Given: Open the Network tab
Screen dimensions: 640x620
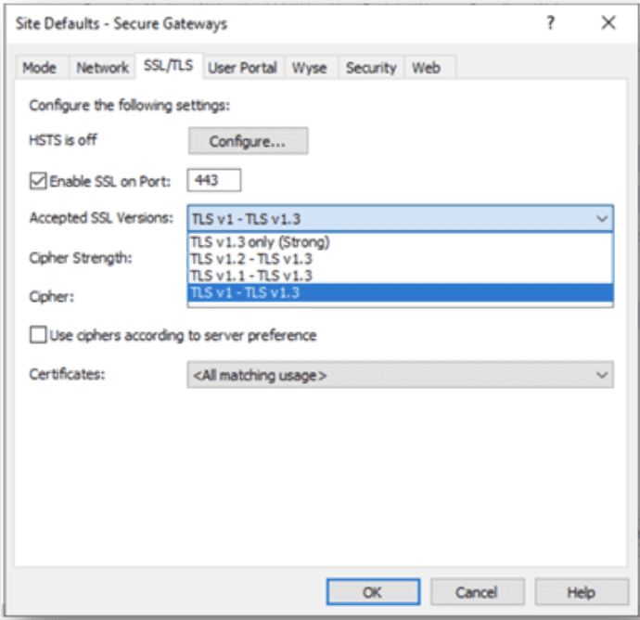Looking at the screenshot, I should 102,68.
